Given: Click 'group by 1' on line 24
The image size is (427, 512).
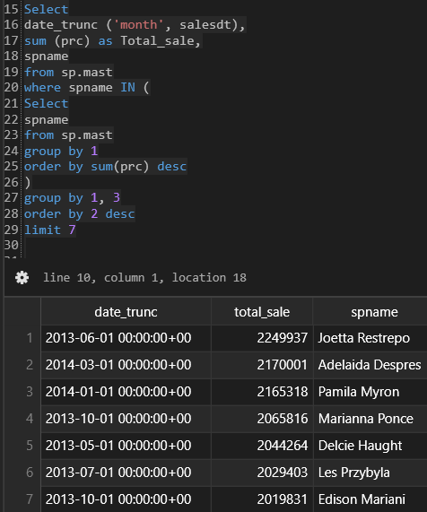Looking at the screenshot, I should point(61,152).
